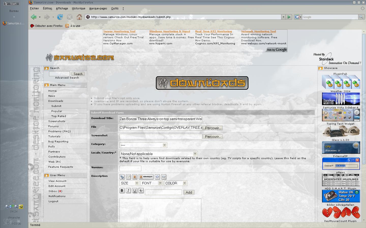
Task: Open the Inbox link
Action: click(x=55, y=191)
